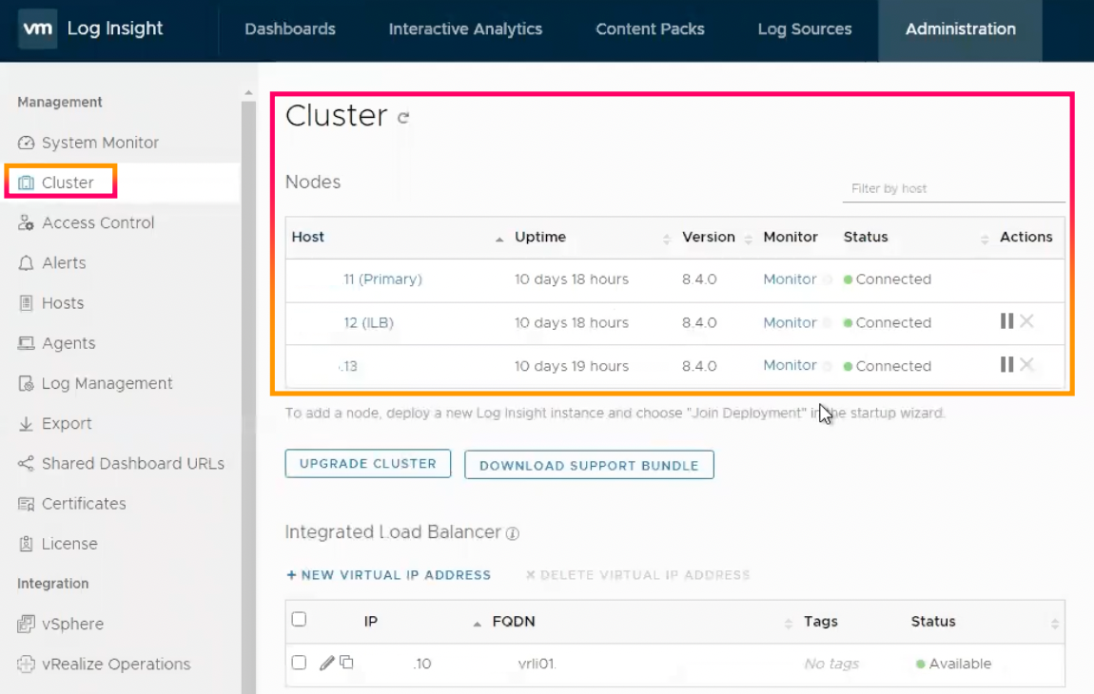This screenshot has width=1094, height=694.
Task: Click the Alerts bell icon
Action: pos(26,263)
